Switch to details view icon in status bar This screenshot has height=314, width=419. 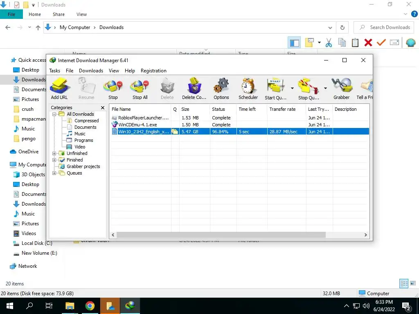(404, 283)
